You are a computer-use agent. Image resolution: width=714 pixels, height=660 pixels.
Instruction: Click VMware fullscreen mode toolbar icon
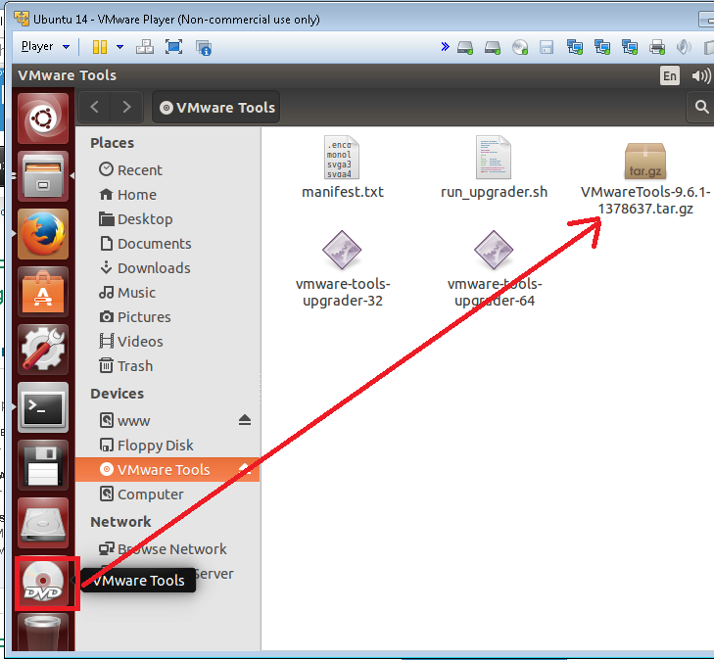click(x=173, y=46)
